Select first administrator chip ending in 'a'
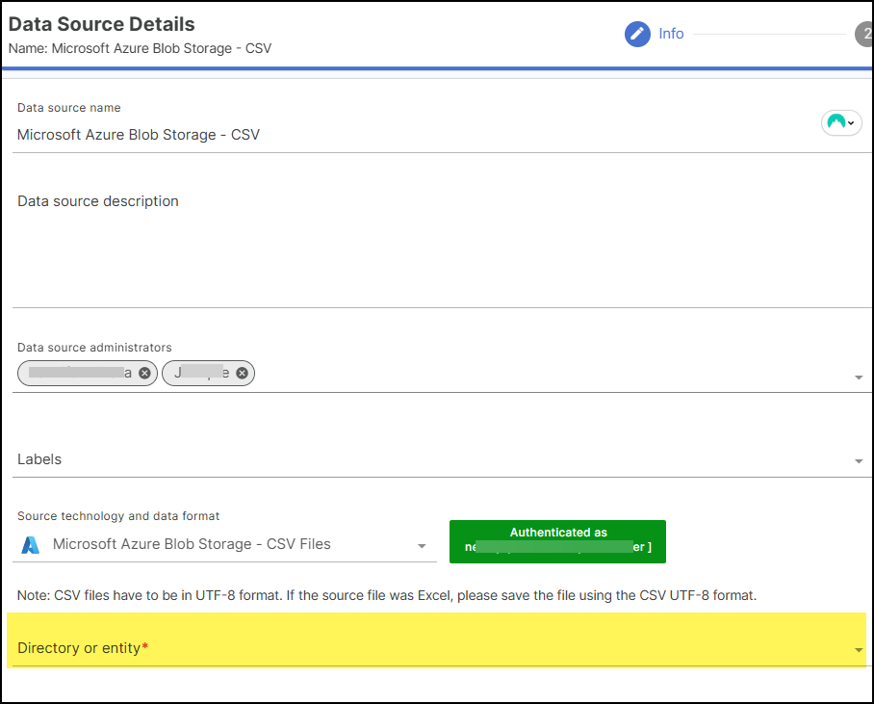 [88, 374]
